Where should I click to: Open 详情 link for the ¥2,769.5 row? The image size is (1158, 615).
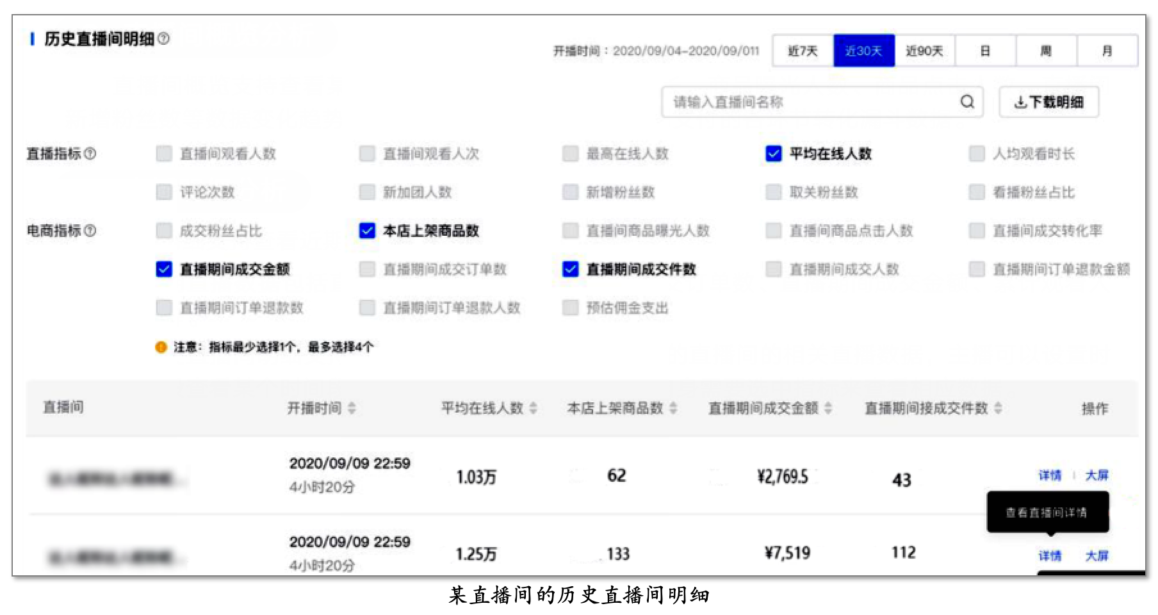(1050, 475)
